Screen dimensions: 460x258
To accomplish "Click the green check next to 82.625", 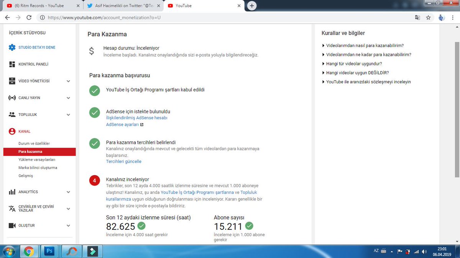I will [141, 226].
